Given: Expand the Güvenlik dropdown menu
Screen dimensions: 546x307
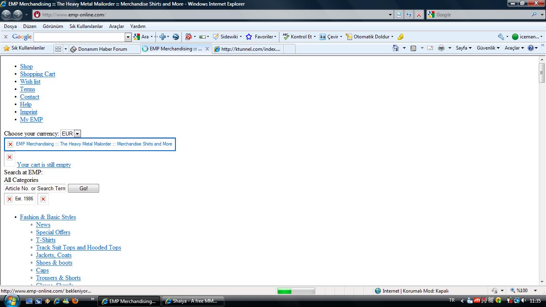Looking at the screenshot, I should [x=488, y=48].
